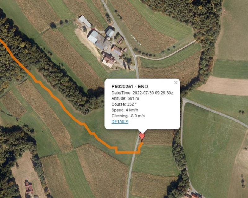Open the DETAILS link in the popup
The width and height of the screenshot is (248, 198).
tap(120, 122)
